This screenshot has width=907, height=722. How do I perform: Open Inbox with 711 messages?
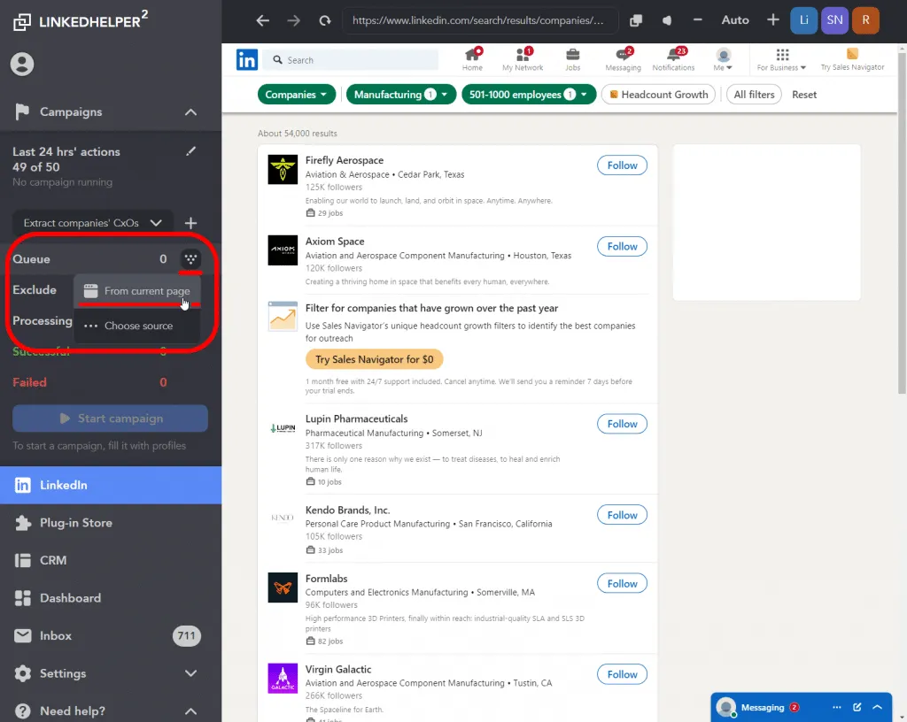coord(111,636)
